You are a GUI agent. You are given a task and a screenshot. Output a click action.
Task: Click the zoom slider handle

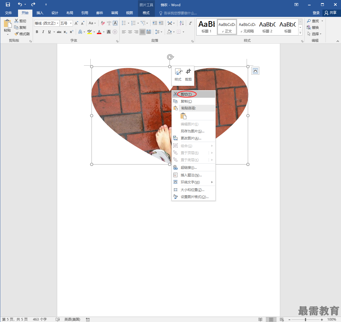point(306,319)
